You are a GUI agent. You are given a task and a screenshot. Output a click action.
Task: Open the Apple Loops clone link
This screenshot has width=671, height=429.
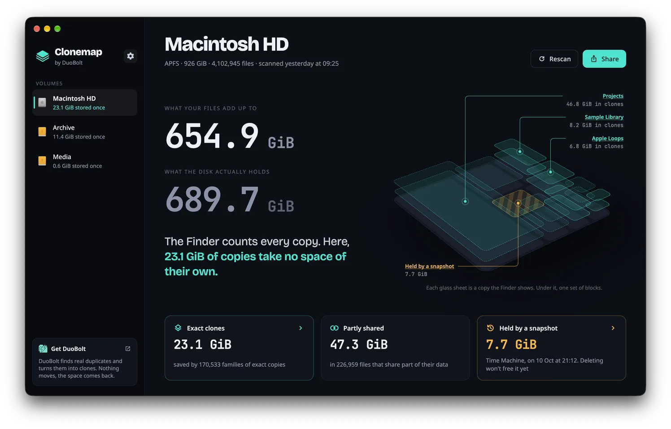tap(607, 139)
